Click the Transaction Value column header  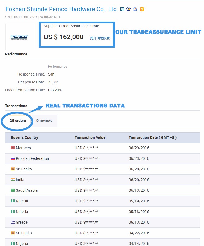(x=90, y=137)
